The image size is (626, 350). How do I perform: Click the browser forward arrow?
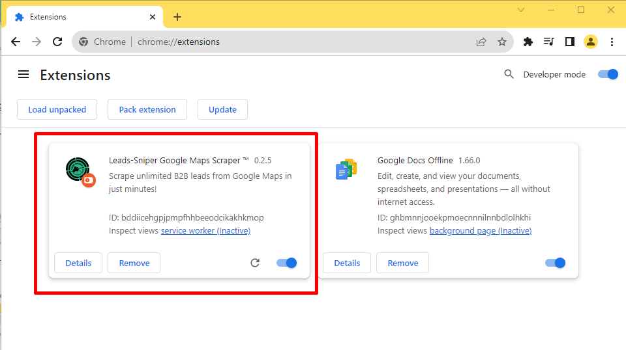coord(37,42)
